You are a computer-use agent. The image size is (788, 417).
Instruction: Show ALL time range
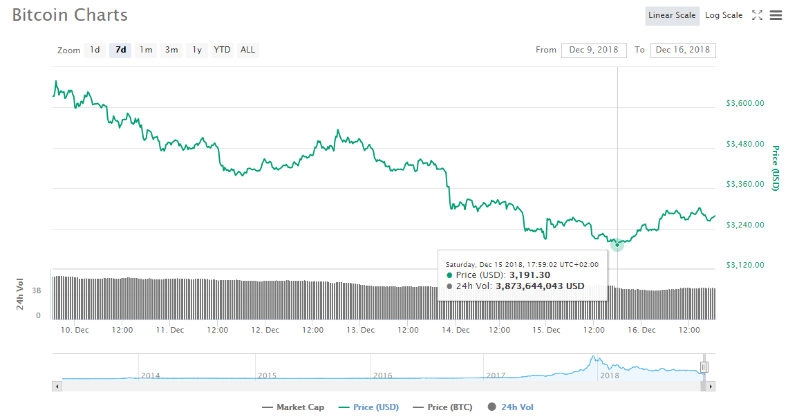pyautogui.click(x=247, y=50)
